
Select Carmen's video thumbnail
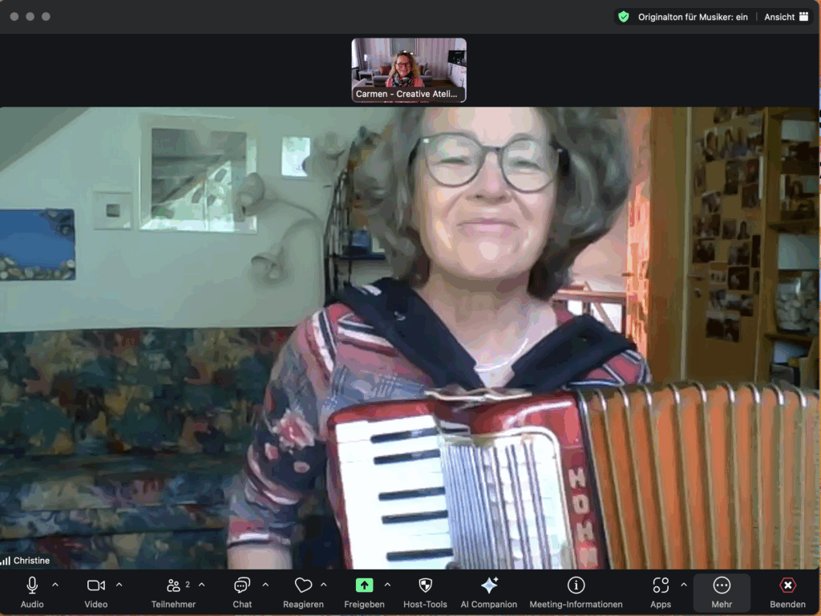[x=409, y=70]
